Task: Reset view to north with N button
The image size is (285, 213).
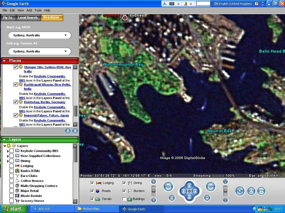Action: (x=172, y=198)
